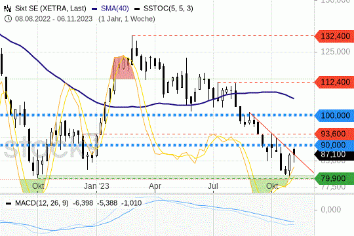Click the (1 Jahr, 1 Woche) period text
The width and height of the screenshot is (354, 236).
[127, 19]
